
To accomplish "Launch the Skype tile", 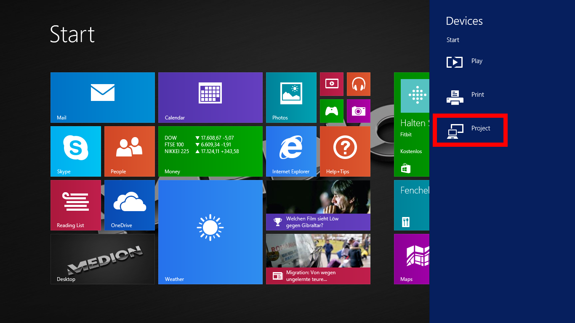I will coord(76,151).
